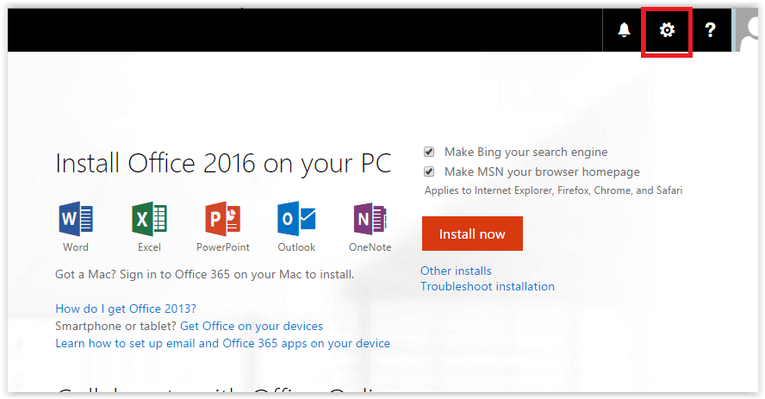Click the OneNote app icon

point(370,219)
